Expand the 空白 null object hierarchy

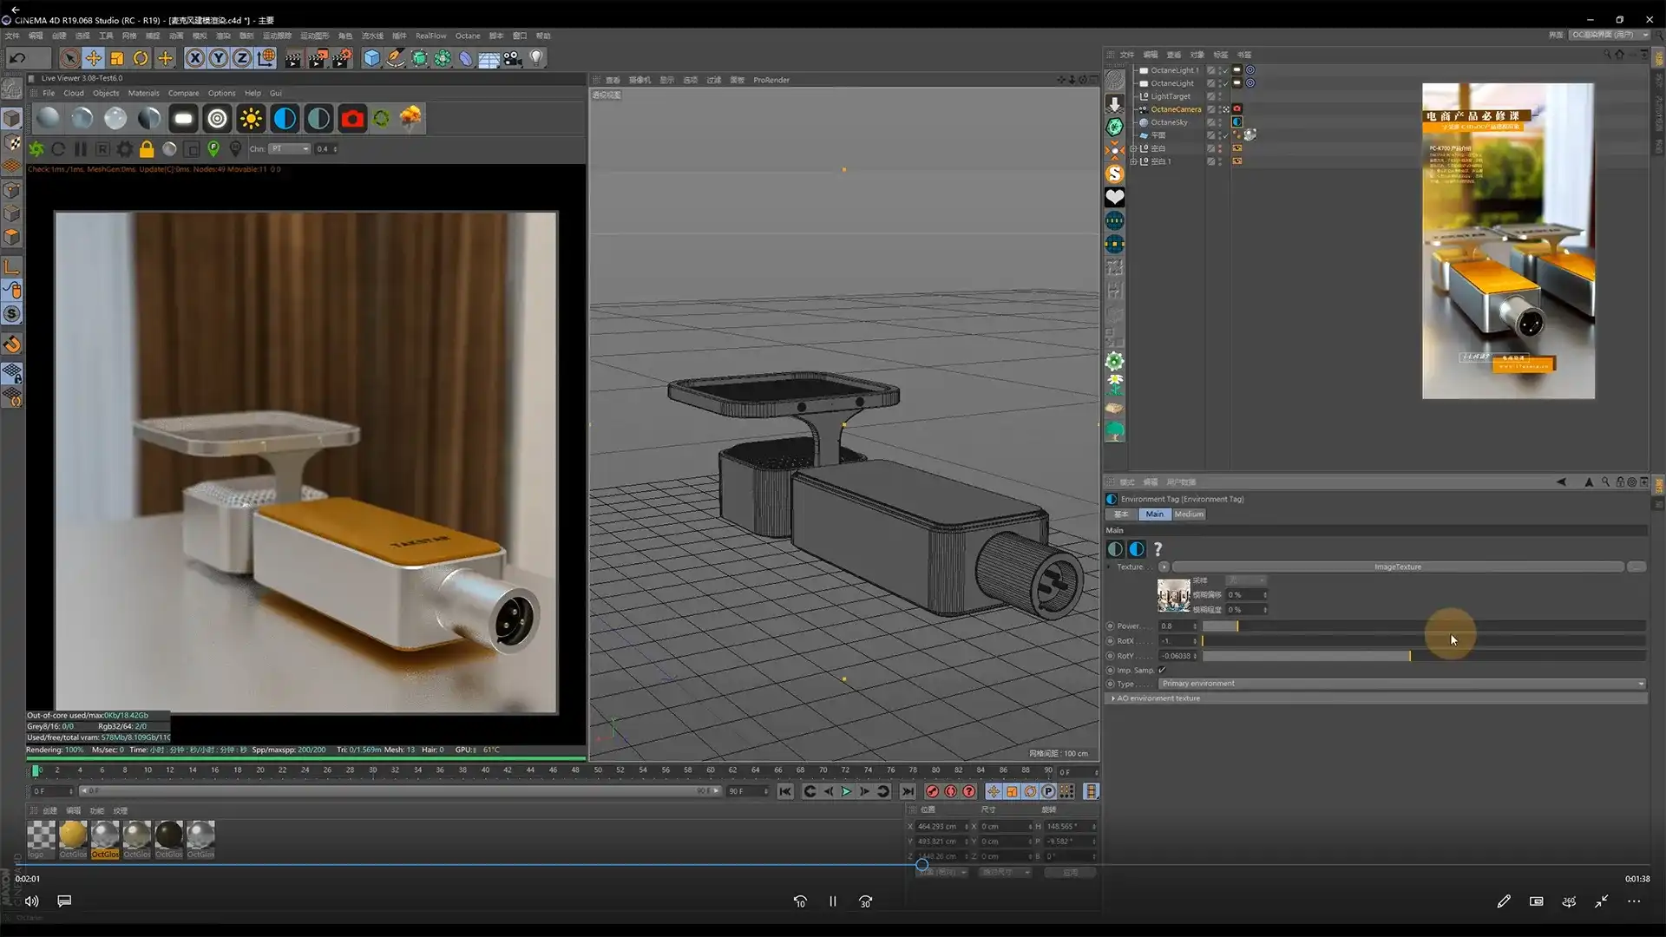tap(1133, 148)
